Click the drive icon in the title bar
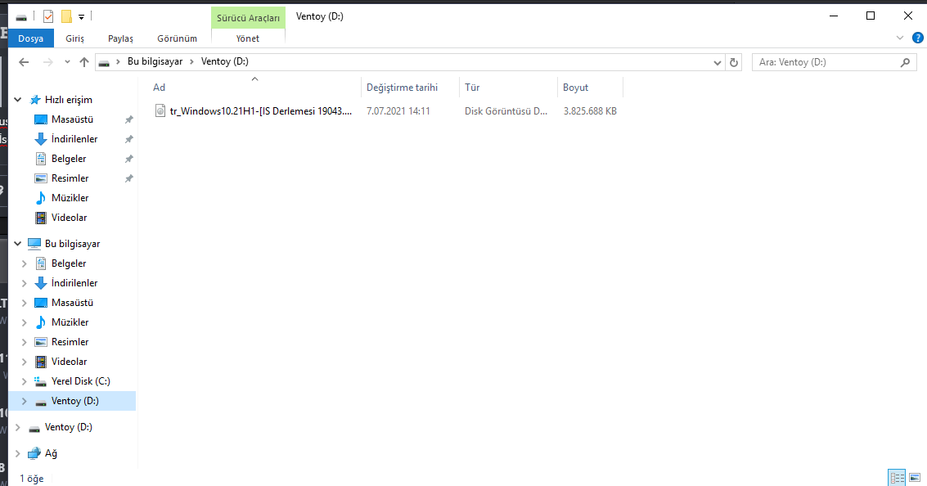 pos(21,17)
